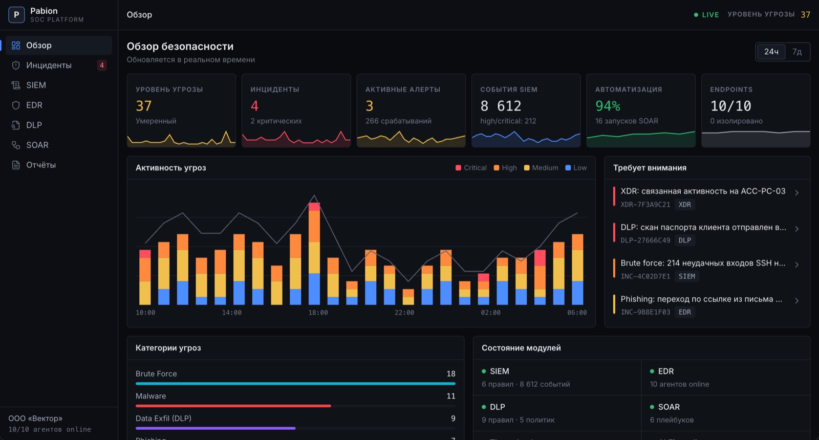Open the Уровень угрозы 37 card

tap(181, 111)
